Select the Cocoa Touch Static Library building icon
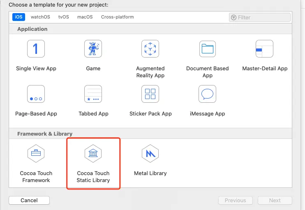 pos(93,153)
